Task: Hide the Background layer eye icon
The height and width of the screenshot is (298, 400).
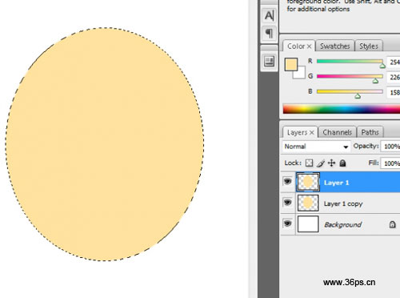Action: [287, 223]
